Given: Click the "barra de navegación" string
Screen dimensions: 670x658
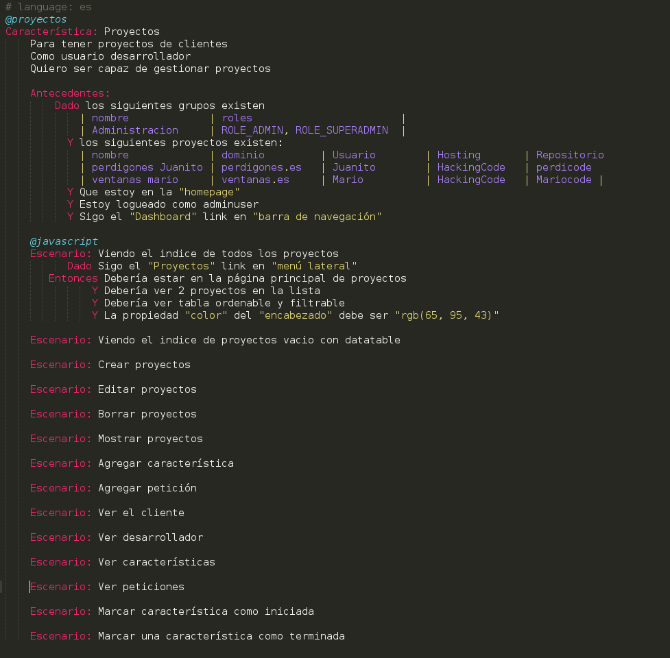Looking at the screenshot, I should click(317, 217).
